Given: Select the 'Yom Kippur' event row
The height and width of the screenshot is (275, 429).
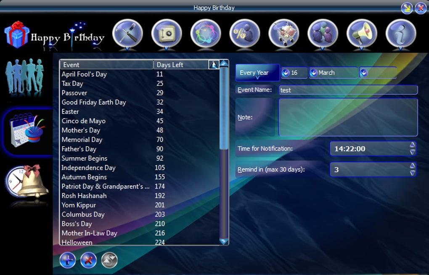Looking at the screenshot, I should (x=140, y=205).
